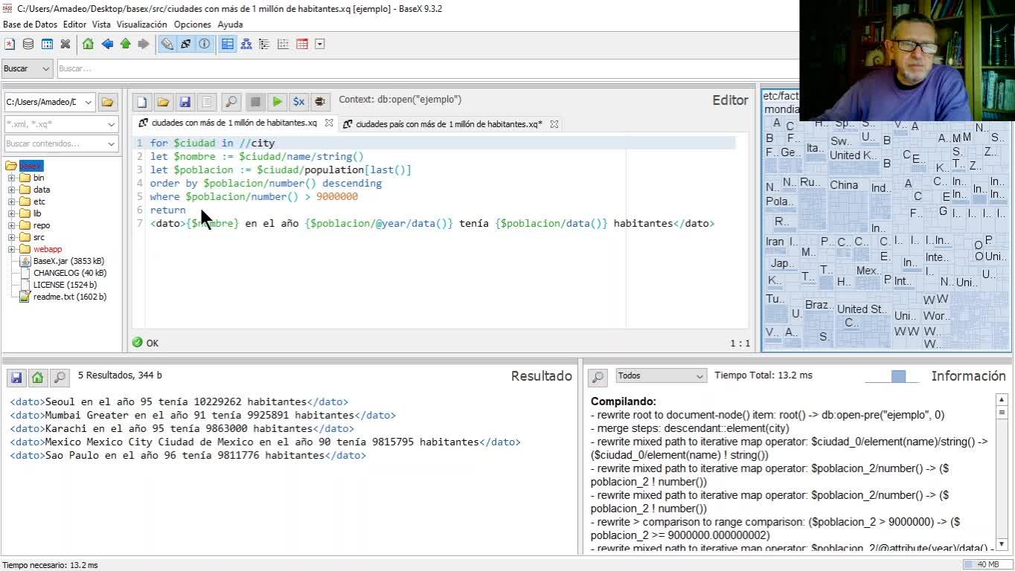This screenshot has width=1015, height=571.
Task: Open the Todos filter dropdown
Action: click(660, 376)
